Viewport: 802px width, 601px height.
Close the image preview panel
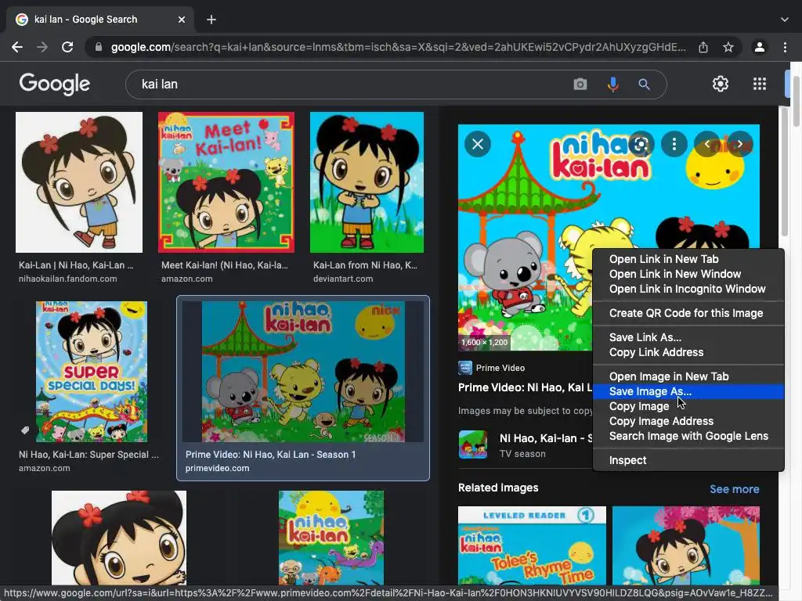pos(478,144)
